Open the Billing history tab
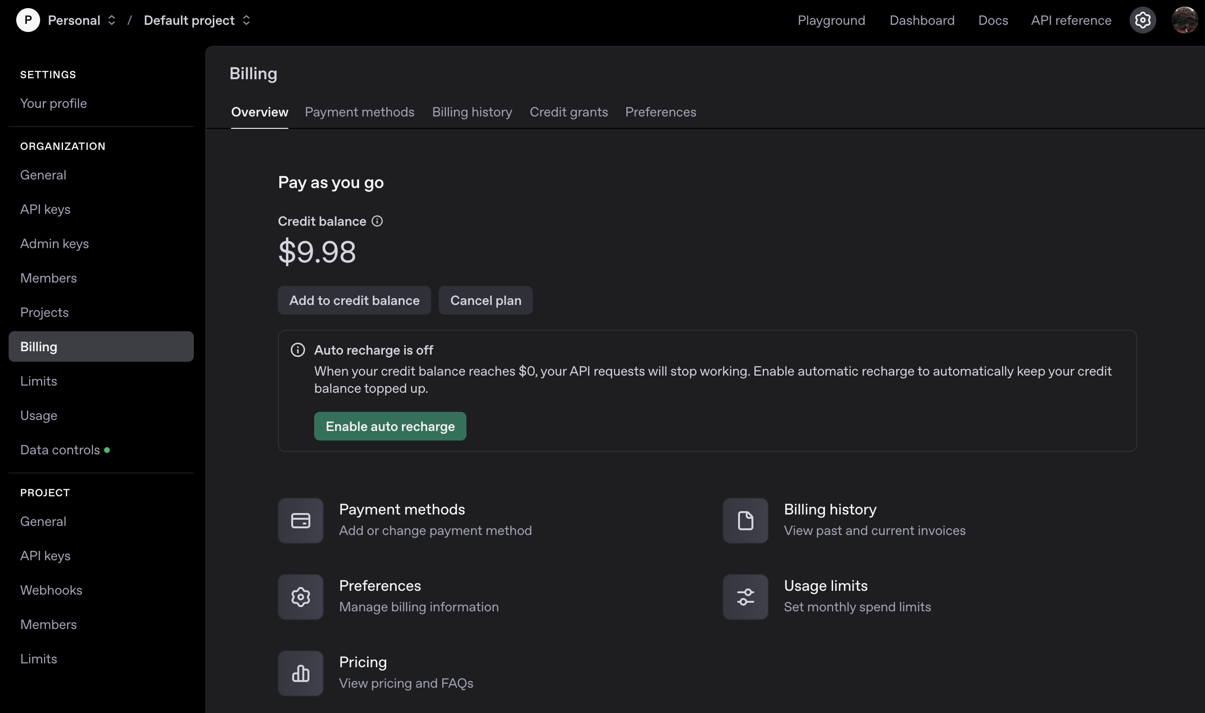The width and height of the screenshot is (1205, 713). [472, 112]
